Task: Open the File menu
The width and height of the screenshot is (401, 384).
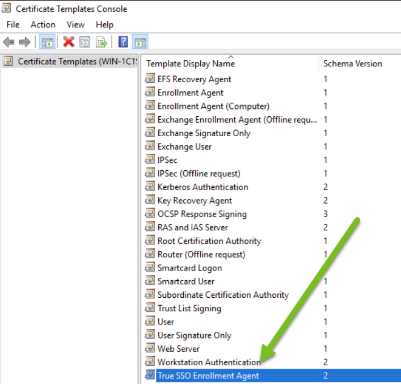Action: coord(13,24)
